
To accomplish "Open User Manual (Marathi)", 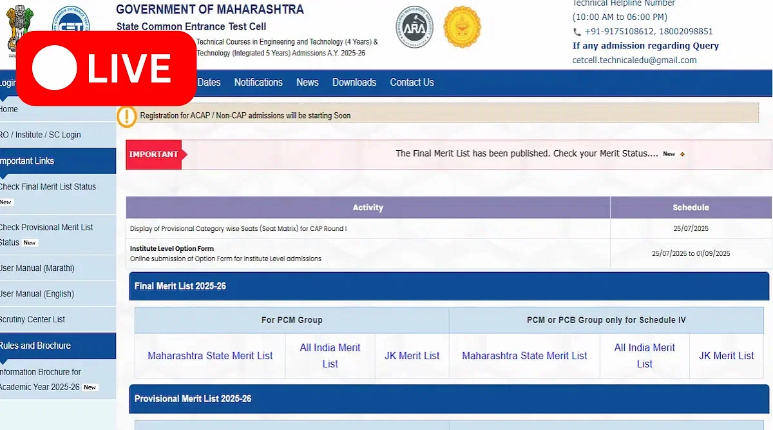I will [37, 268].
